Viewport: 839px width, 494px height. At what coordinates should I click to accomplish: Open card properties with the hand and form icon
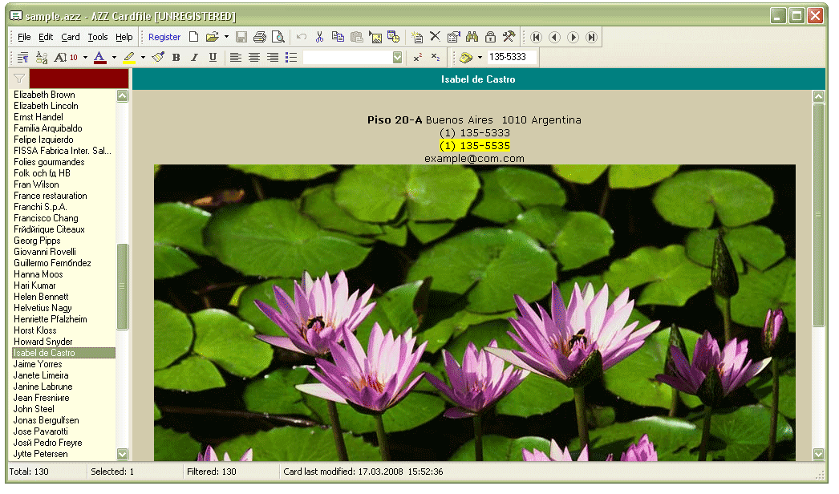tap(453, 37)
